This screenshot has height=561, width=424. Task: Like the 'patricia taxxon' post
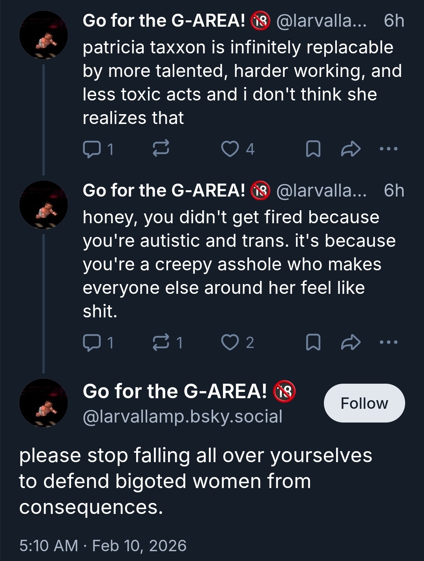pos(230,149)
